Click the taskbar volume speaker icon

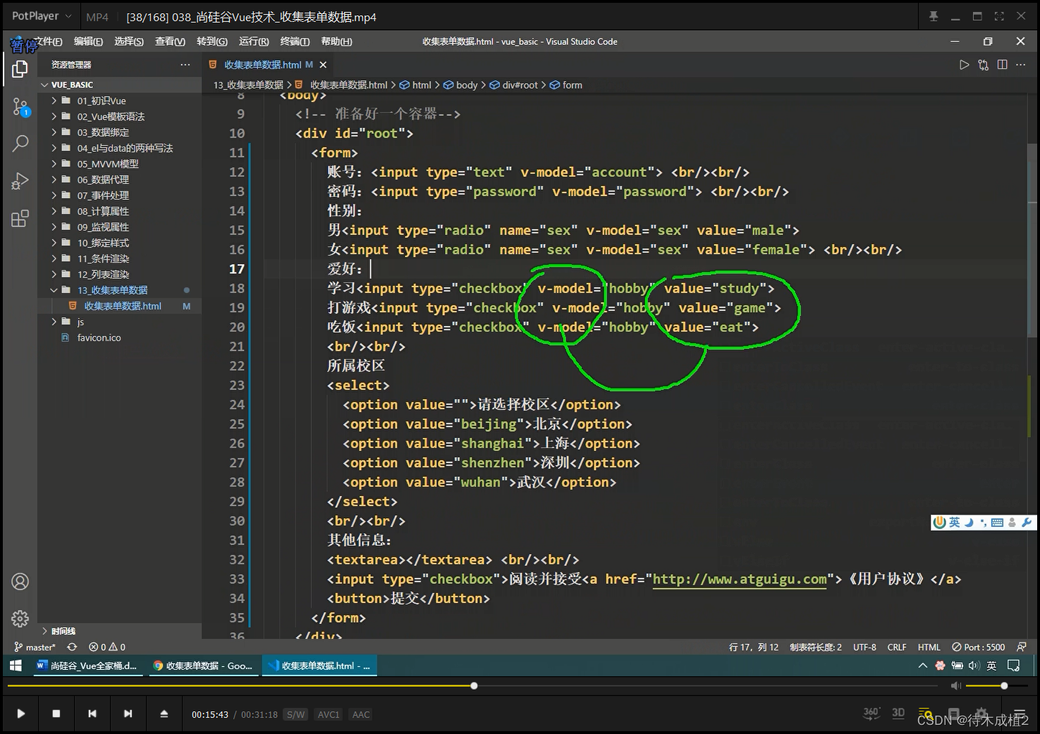click(974, 666)
